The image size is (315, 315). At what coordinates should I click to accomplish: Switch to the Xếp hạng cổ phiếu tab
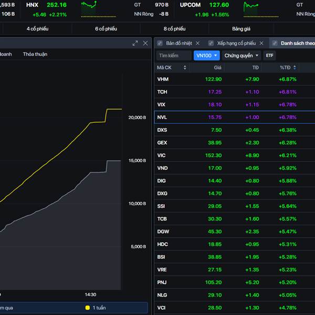tap(236, 43)
